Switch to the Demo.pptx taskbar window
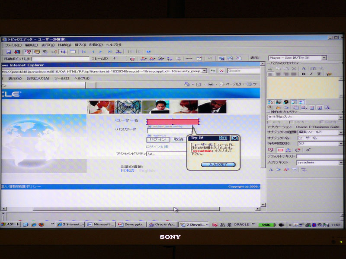The image size is (346, 259). (131, 224)
